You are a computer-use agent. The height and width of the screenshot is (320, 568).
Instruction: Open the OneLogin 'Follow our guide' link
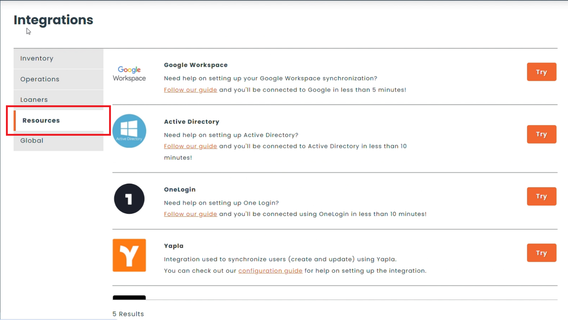[190, 214]
